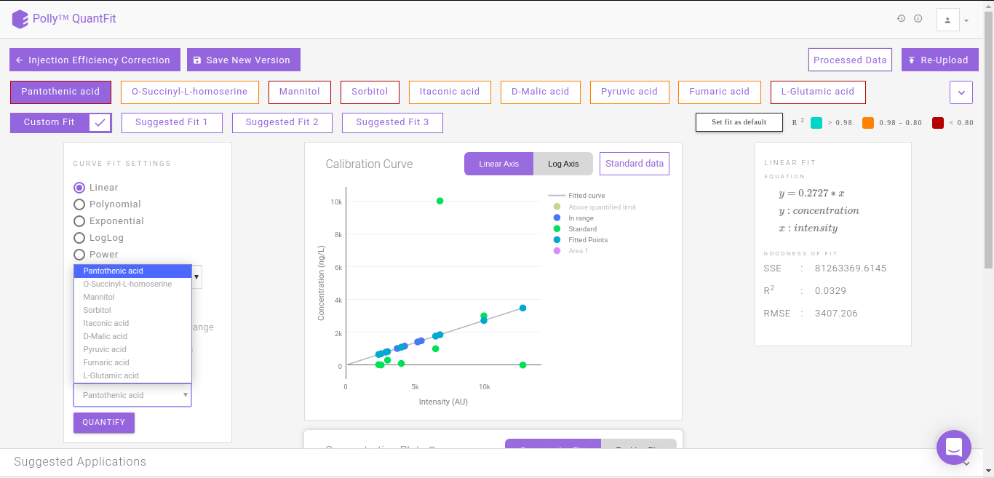This screenshot has width=994, height=478.
Task: Click Re-Upload with upload arrow icon
Action: coord(939,60)
